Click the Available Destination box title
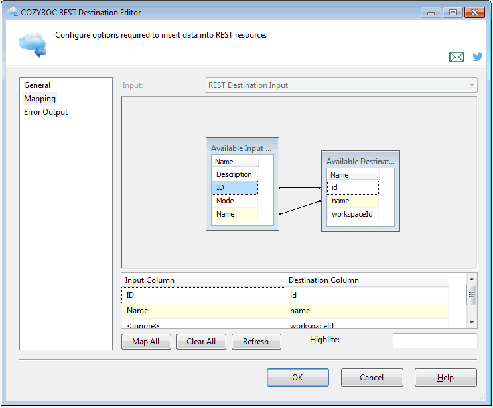Viewport: 493px width, 408px height. click(360, 162)
